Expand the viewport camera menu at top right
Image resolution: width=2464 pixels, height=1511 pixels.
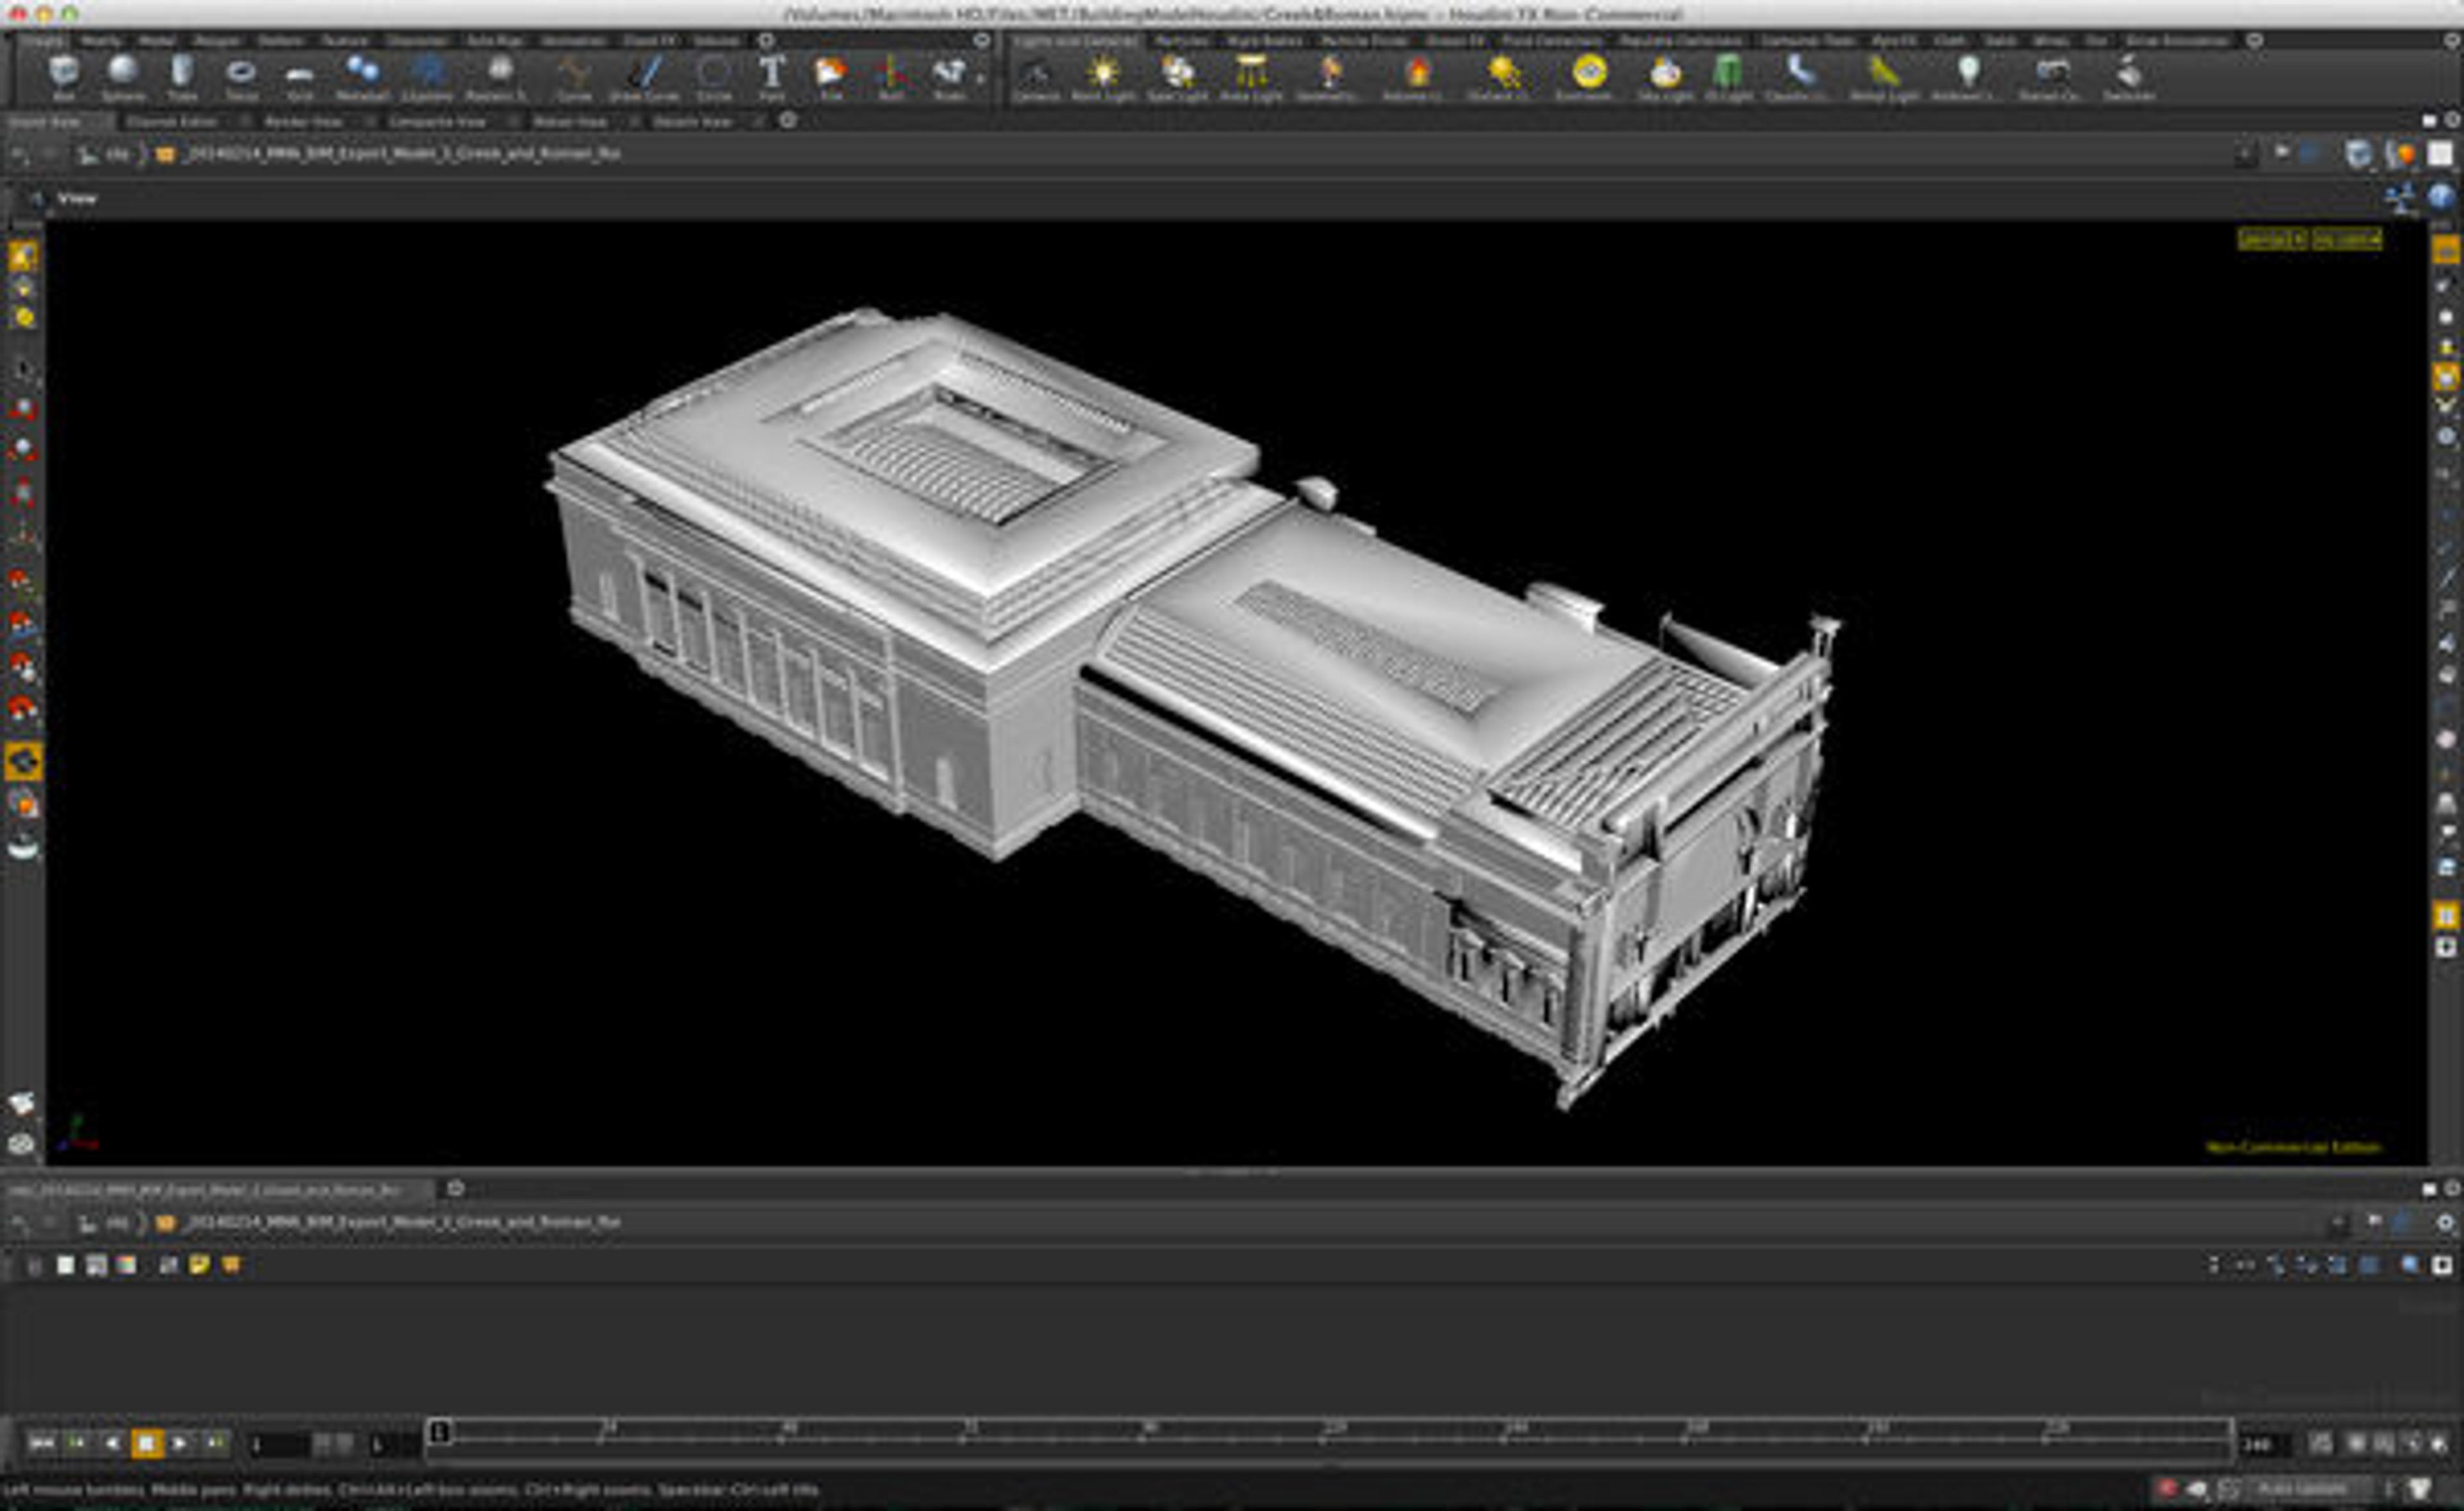pyautogui.click(x=2346, y=239)
